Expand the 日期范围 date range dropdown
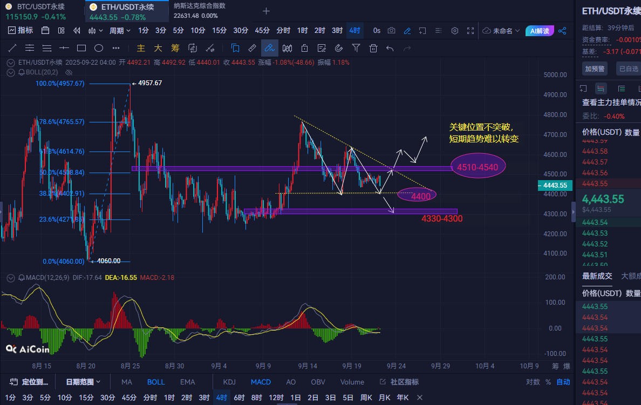The width and height of the screenshot is (641, 405). click(x=83, y=382)
